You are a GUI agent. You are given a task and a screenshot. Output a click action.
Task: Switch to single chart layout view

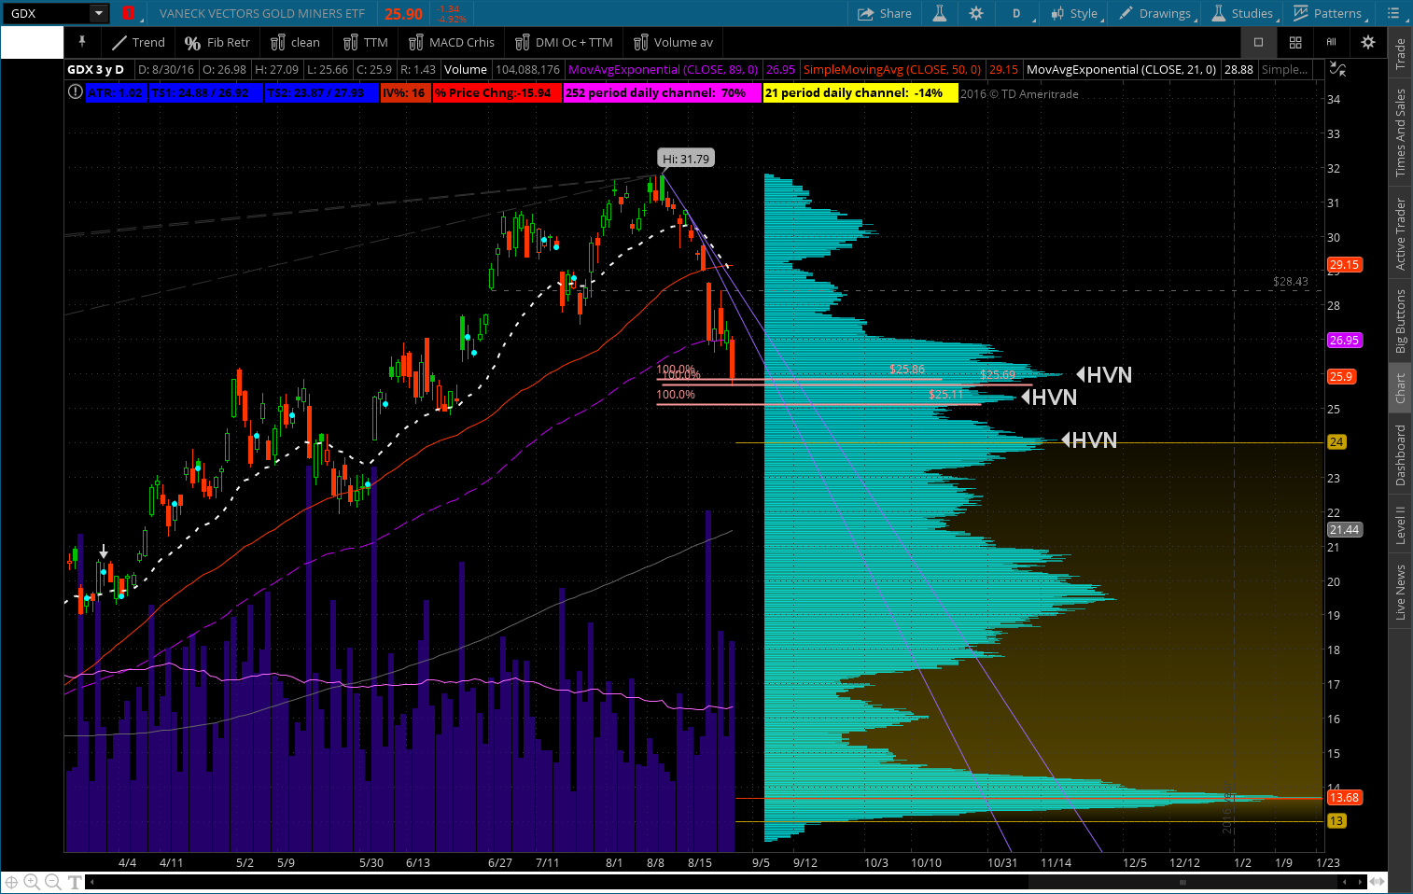[x=1258, y=42]
